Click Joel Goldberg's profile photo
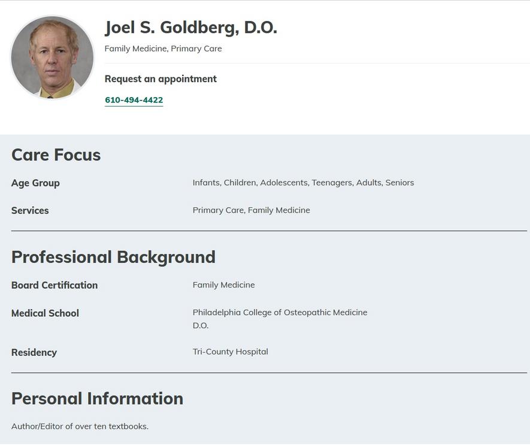 coord(52,57)
